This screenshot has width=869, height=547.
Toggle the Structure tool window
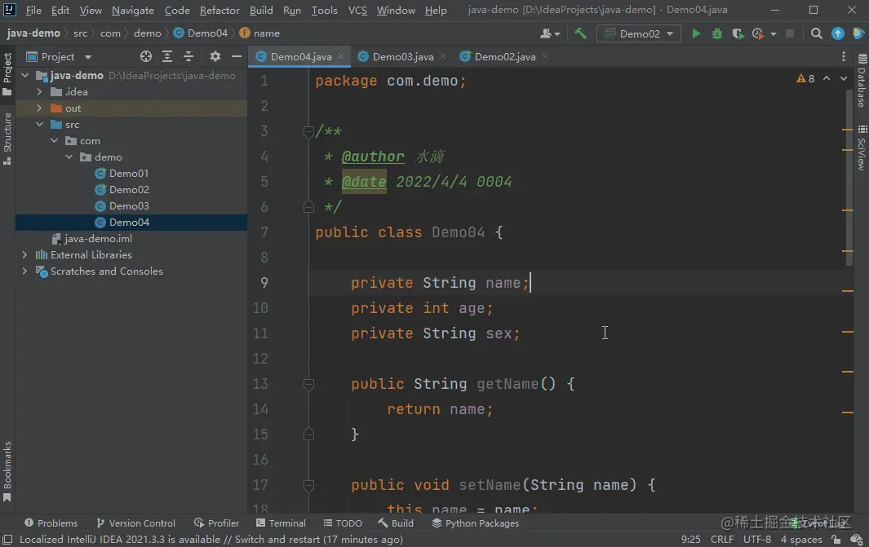point(7,137)
